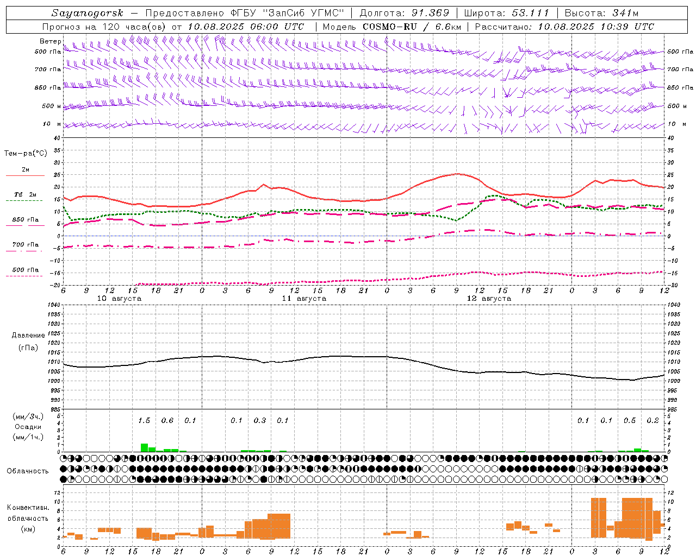696x556 pixels.
Task: Select the '(мм/1ч.)' precipitation unit label
Action: pos(28,437)
